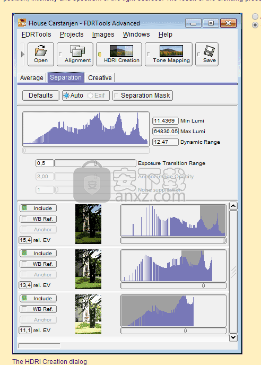Viewport: 261px width, 365px height.
Task: Switch to the Average tab
Action: 32,78
